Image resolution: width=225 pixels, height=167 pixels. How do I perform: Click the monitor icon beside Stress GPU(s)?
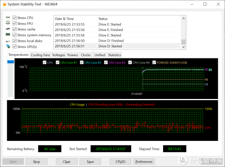point(8,47)
